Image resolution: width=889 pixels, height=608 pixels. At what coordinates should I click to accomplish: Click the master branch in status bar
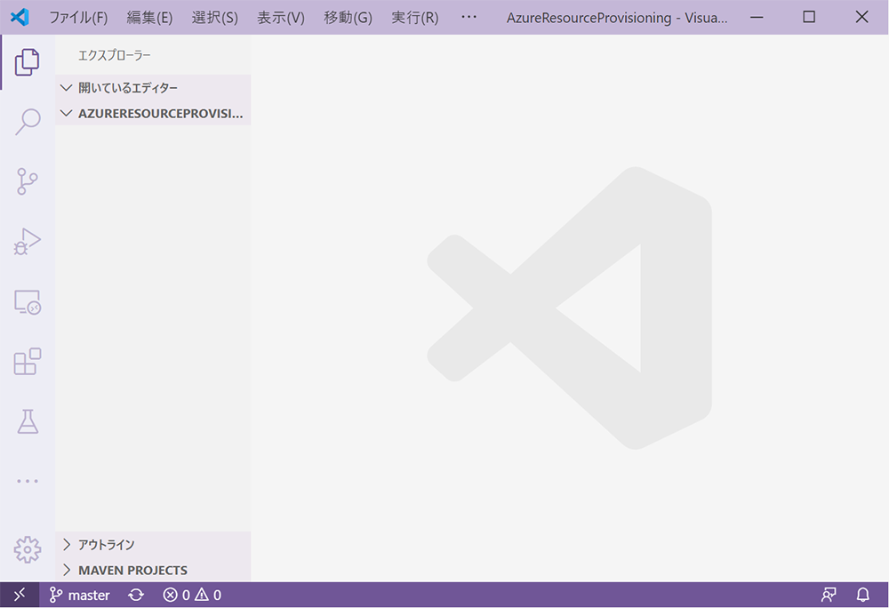click(79, 595)
